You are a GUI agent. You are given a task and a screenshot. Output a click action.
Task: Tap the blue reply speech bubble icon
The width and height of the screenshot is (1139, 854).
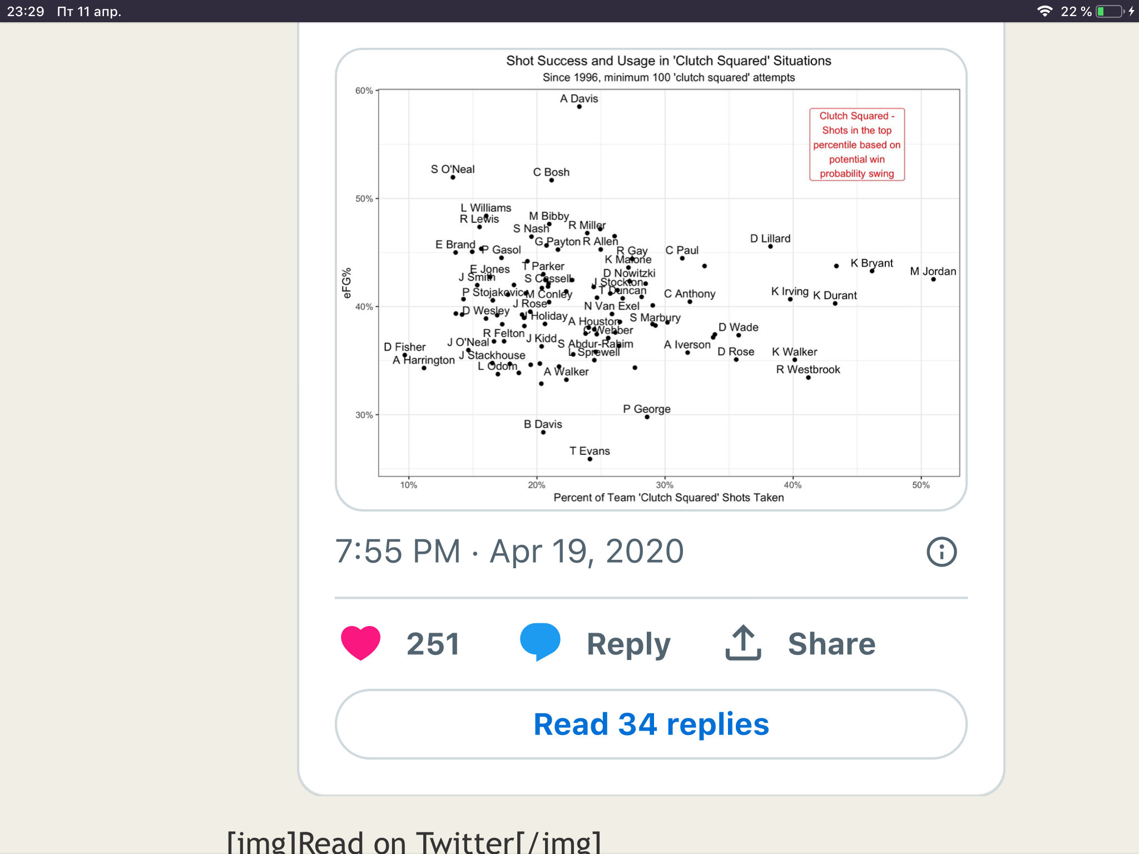tap(539, 642)
